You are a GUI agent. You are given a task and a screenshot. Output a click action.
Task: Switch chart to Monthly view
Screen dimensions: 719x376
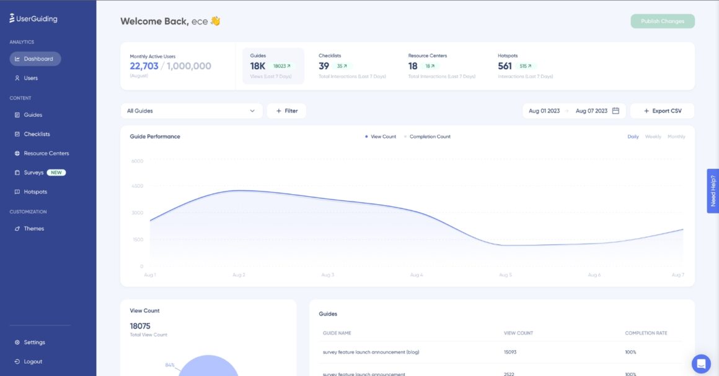coord(676,136)
